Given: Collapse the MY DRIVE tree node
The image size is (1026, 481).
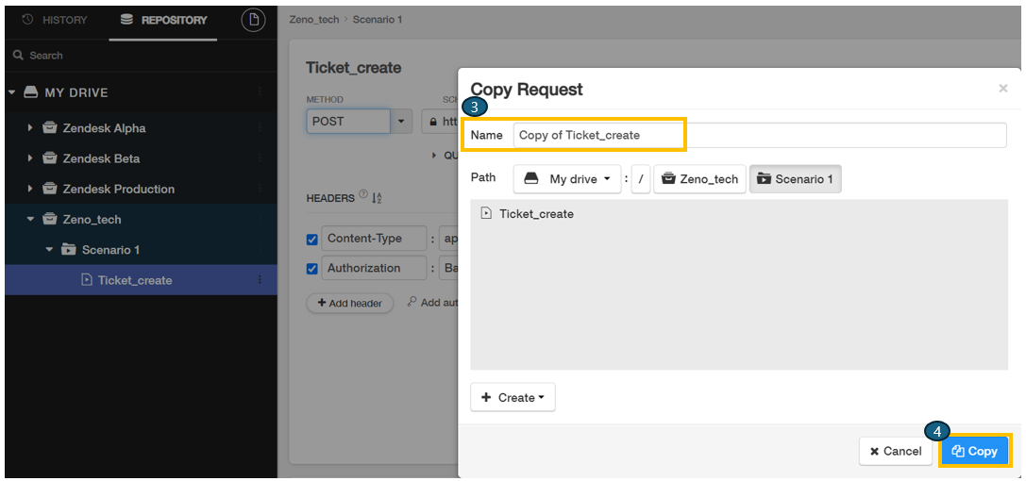Looking at the screenshot, I should pyautogui.click(x=11, y=92).
